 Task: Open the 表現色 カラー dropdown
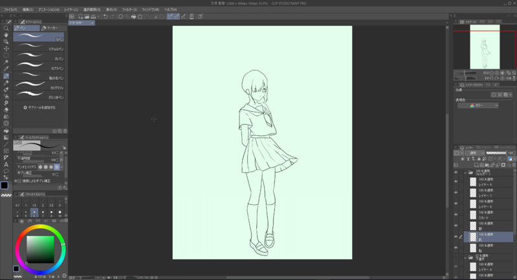coord(478,105)
